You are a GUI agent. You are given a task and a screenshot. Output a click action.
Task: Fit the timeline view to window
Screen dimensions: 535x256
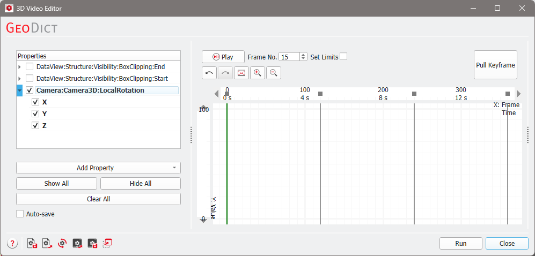click(241, 73)
